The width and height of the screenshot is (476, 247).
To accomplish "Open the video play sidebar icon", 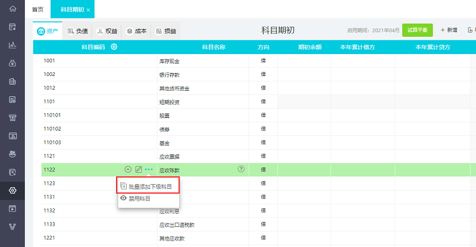I will 12,208.
